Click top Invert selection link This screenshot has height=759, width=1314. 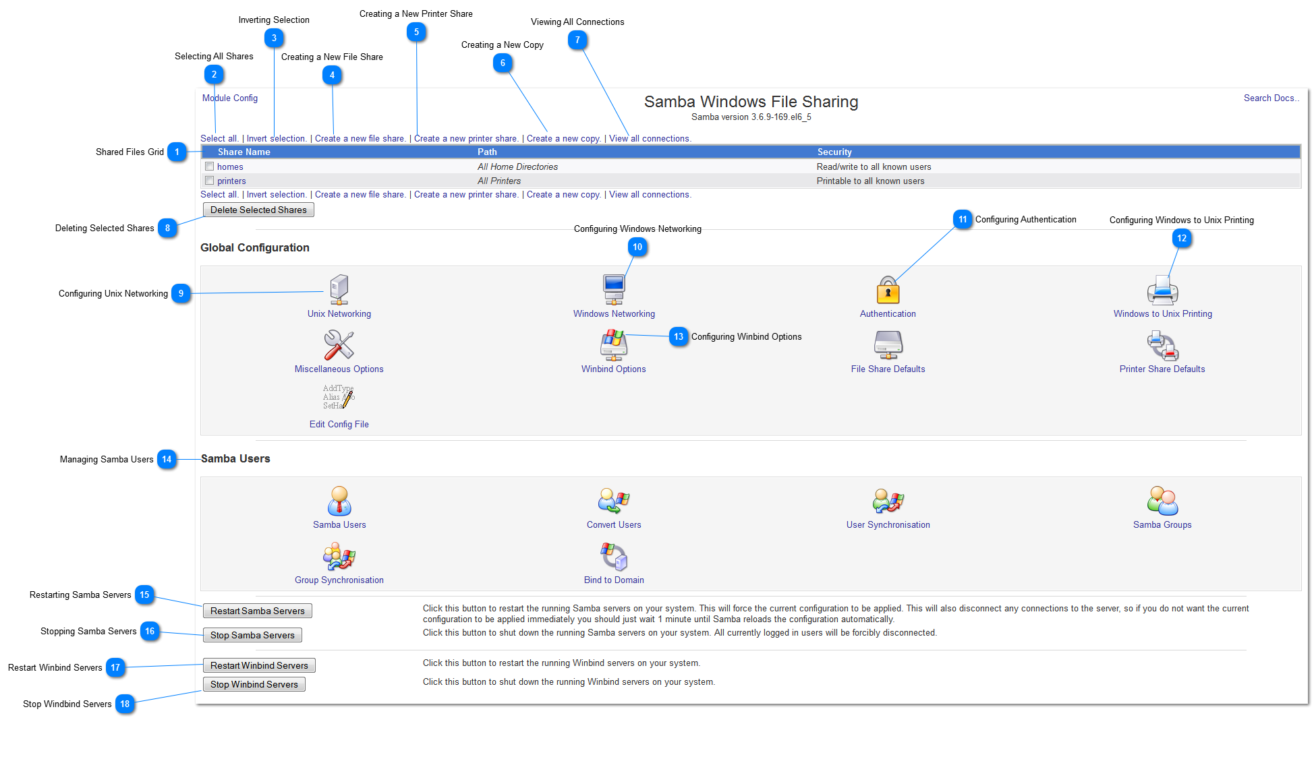tap(277, 139)
